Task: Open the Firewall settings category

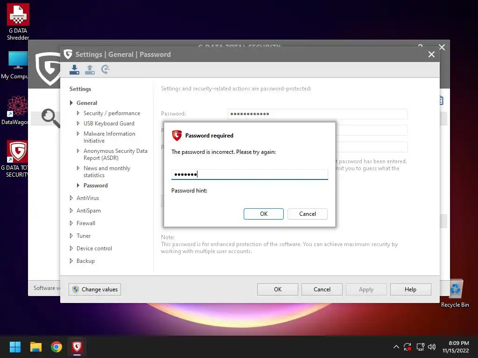Action: coord(86,223)
